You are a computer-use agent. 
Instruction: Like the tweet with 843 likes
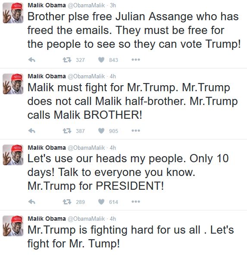(x=101, y=60)
